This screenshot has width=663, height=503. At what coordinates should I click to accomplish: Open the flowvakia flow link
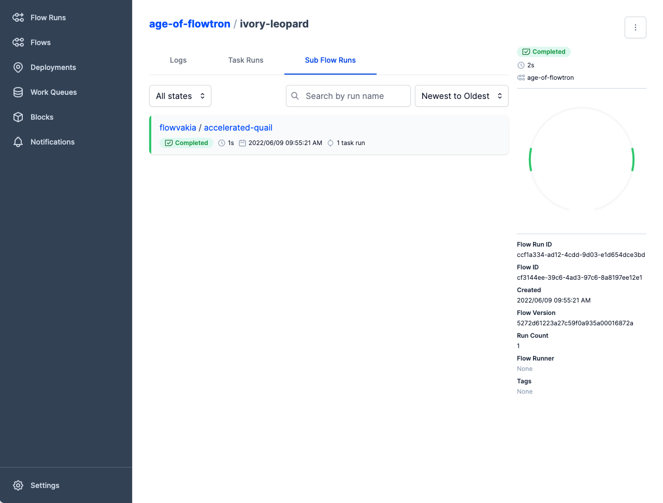coord(178,127)
